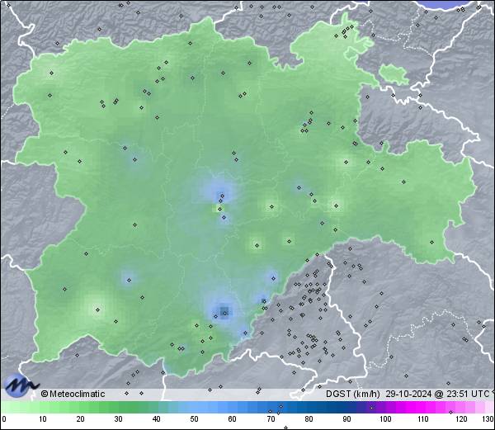
Task: Click the scale value 0
Action: point(4,419)
